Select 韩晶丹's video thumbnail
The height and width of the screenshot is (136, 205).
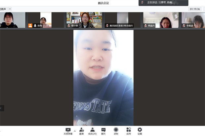161,20
